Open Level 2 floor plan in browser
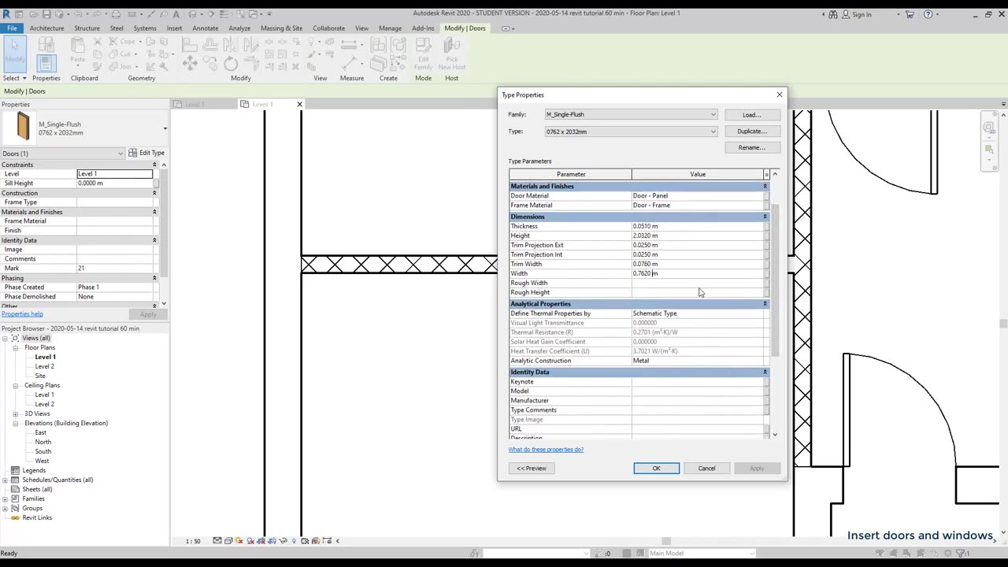The width and height of the screenshot is (1008, 567). (x=44, y=366)
